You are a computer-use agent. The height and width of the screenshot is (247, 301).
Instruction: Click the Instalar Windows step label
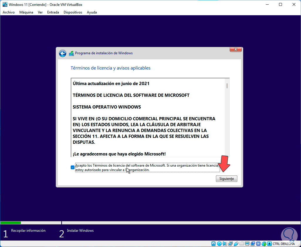80,231
